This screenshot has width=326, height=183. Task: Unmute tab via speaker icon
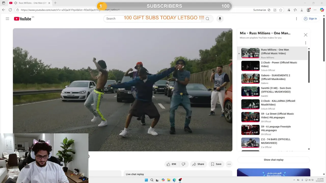coord(16,3)
